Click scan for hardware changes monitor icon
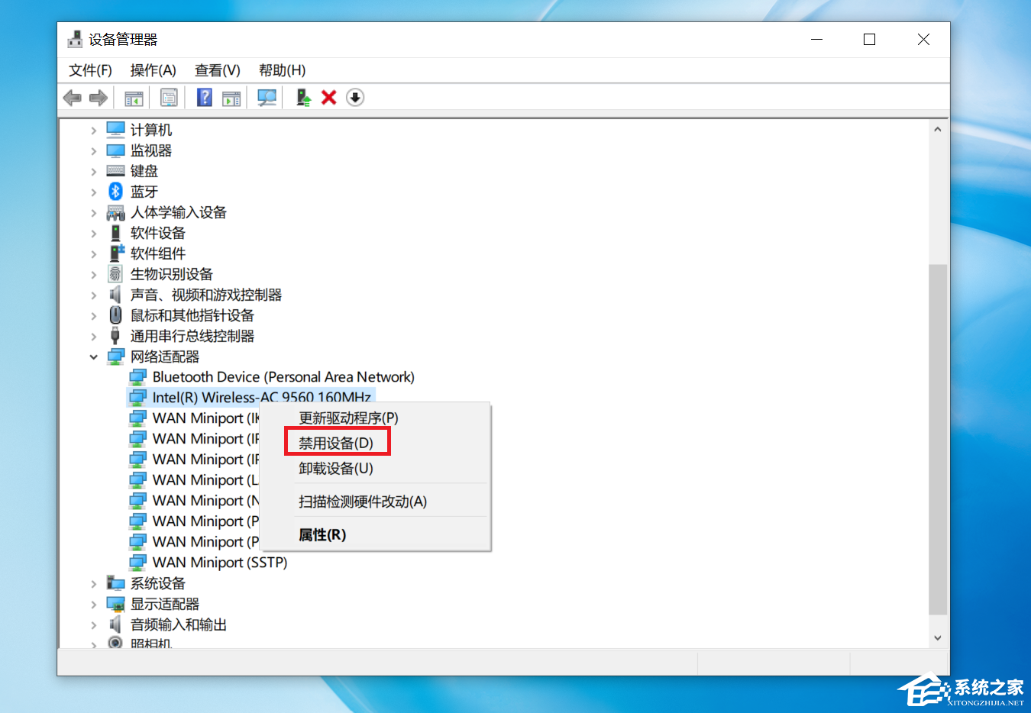The height and width of the screenshot is (713, 1031). pos(267,98)
